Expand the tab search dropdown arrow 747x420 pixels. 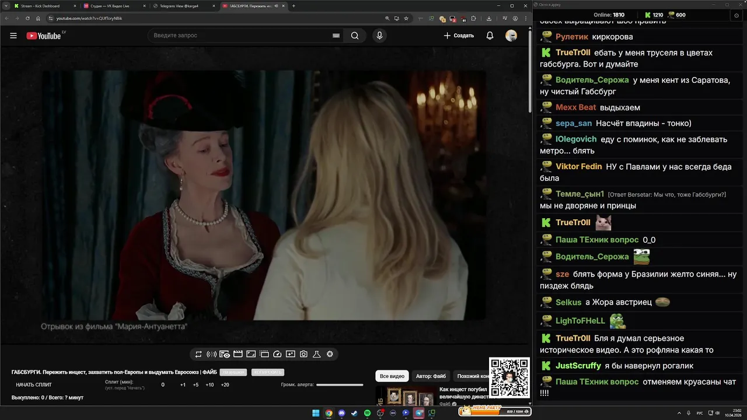pyautogui.click(x=5, y=6)
